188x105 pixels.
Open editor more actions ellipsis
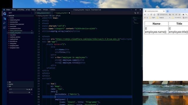[x=140, y=13]
